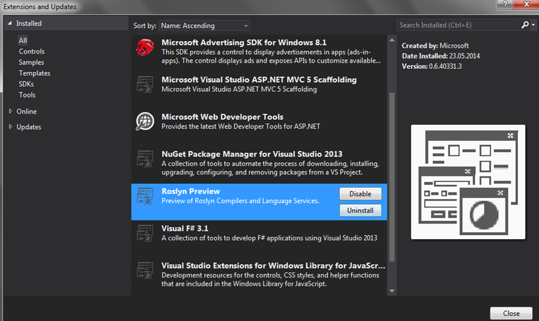Select the Tools filter

click(x=27, y=94)
